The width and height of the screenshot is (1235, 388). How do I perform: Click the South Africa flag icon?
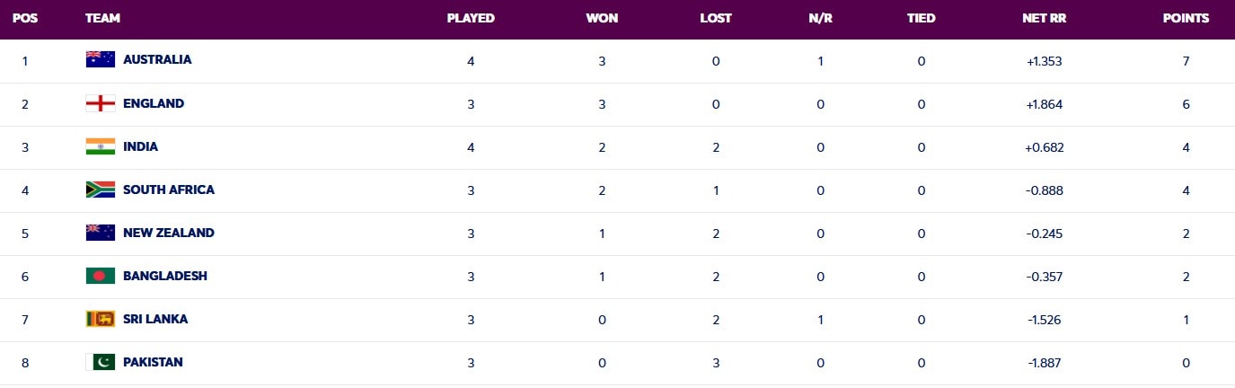click(x=100, y=190)
